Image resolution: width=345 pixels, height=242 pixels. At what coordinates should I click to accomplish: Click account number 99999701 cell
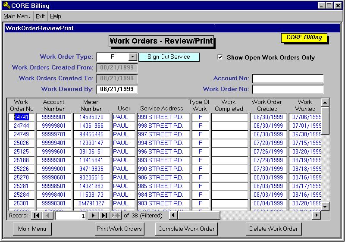tap(54, 135)
